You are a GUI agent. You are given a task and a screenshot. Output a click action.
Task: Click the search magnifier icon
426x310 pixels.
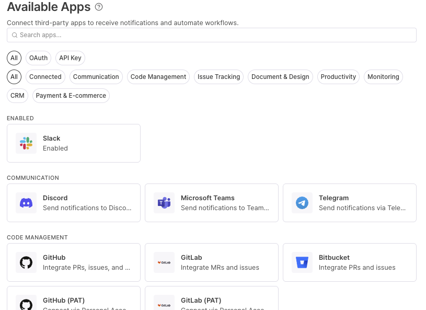[15, 35]
